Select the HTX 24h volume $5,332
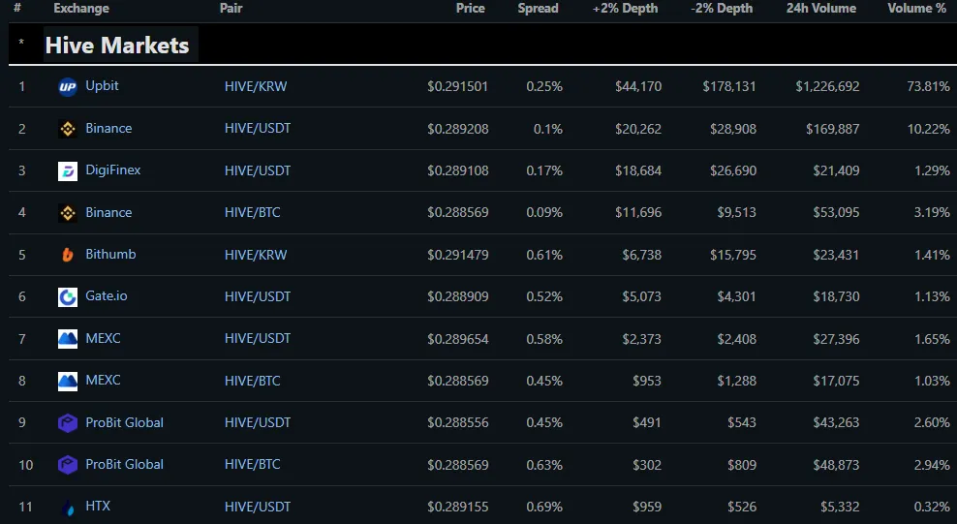The image size is (957, 524). pos(840,507)
